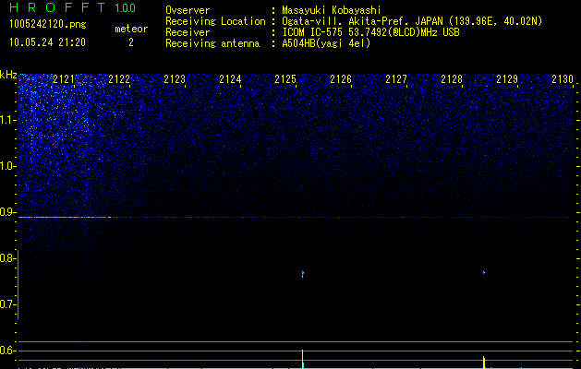Select receiver text ICOM IC-575 53.7492 MHz USB
This screenshot has height=369, width=581.
[370, 32]
